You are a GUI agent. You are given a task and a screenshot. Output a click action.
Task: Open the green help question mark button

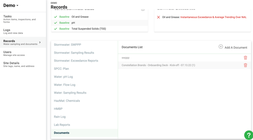(248, 135)
